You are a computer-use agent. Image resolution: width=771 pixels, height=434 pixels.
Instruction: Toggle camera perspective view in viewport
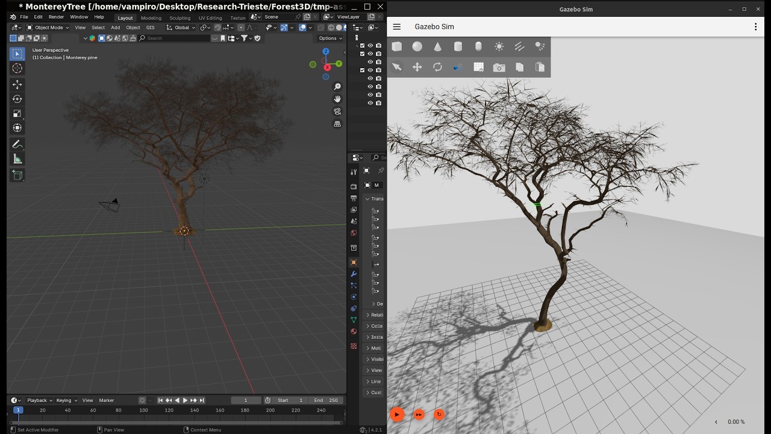click(337, 112)
